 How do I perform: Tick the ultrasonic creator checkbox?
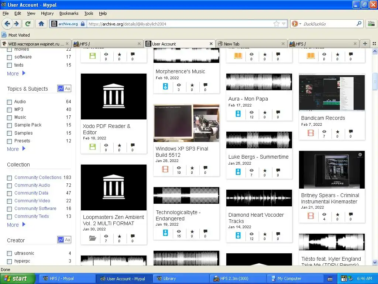[x=9, y=253]
